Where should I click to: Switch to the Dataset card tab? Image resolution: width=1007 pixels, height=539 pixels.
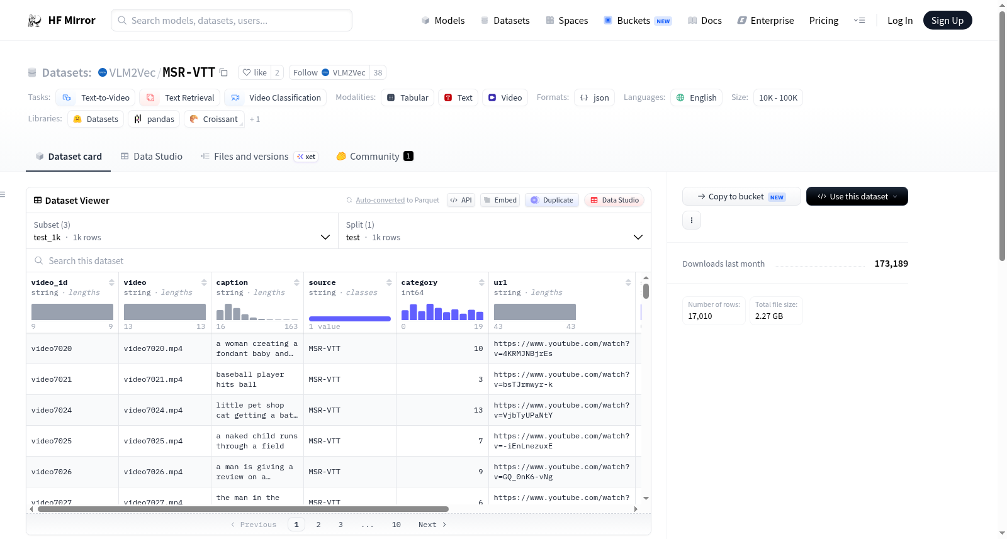[68, 157]
